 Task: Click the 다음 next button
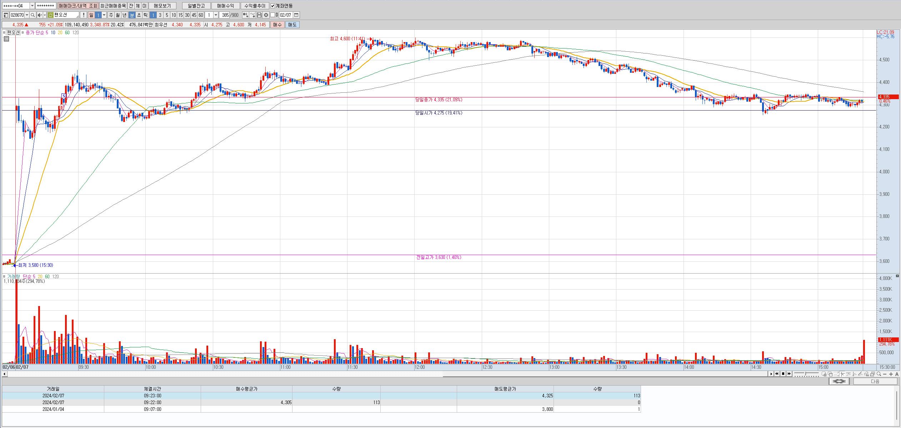click(x=875, y=381)
